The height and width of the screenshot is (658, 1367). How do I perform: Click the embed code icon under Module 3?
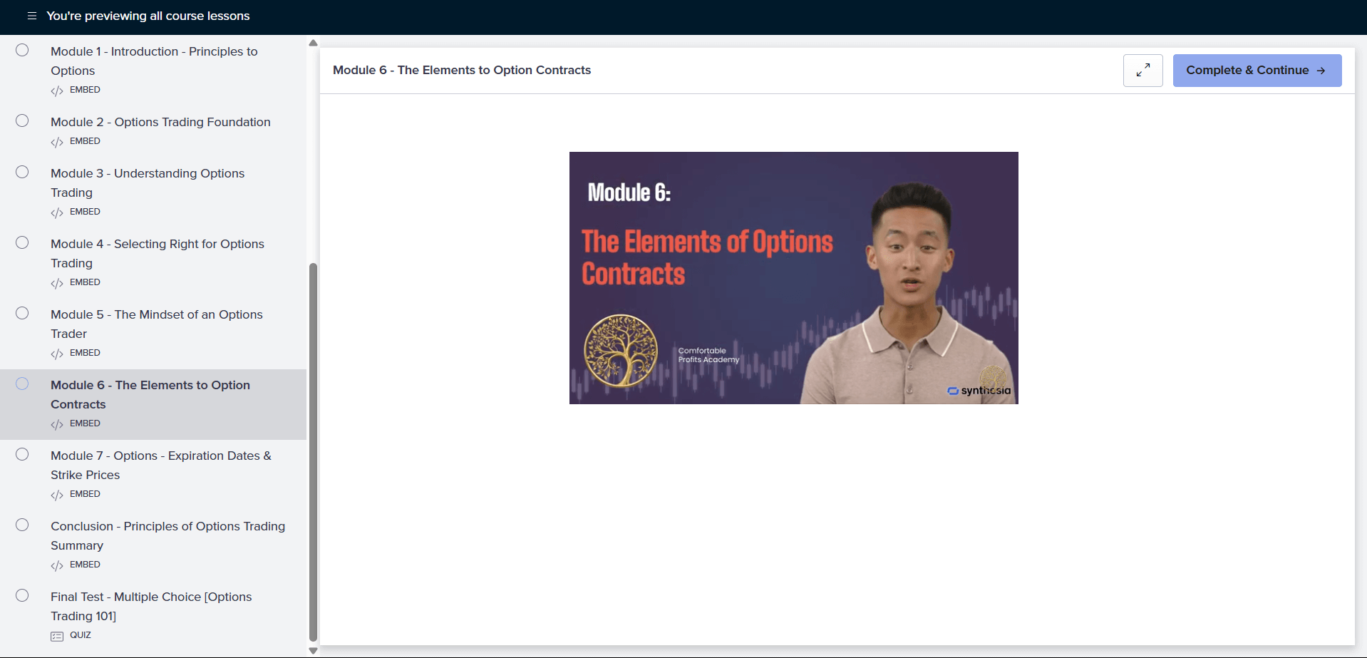57,212
